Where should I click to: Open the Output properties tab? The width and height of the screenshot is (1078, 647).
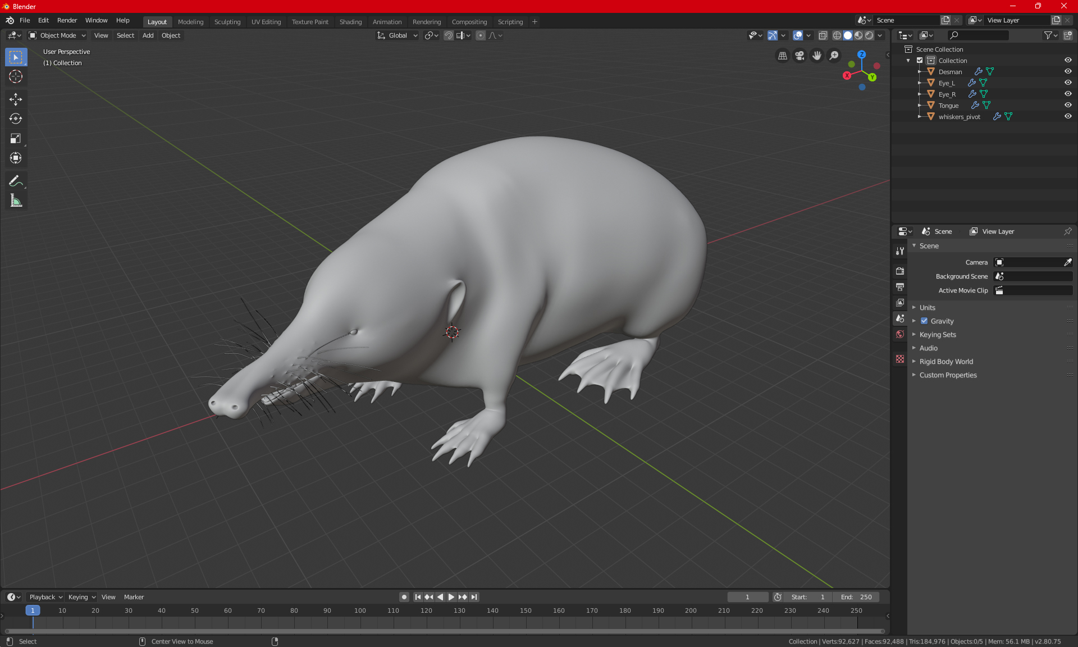click(900, 287)
